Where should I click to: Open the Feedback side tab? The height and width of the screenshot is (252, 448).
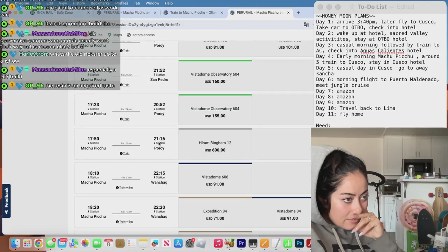[6, 201]
